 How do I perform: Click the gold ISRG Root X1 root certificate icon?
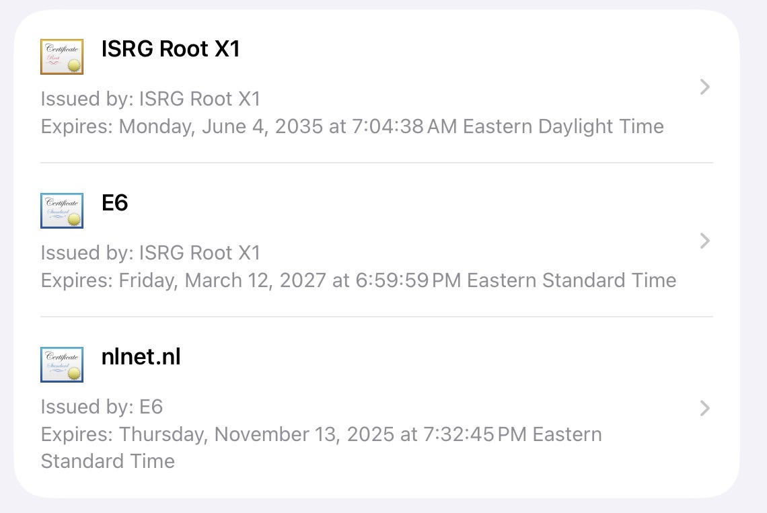point(62,56)
